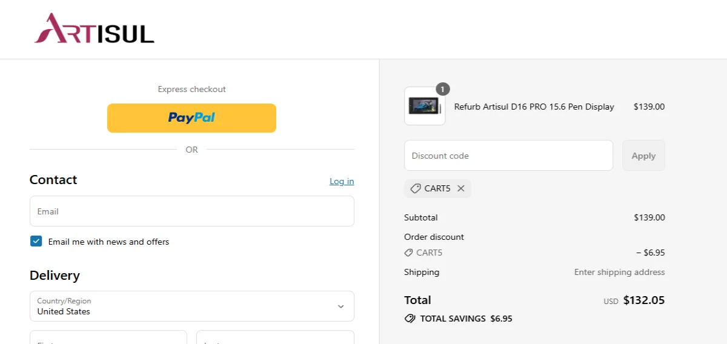Click the Artisul D16 PRO product thumbnail
Image resolution: width=727 pixels, height=344 pixels.
425,107
